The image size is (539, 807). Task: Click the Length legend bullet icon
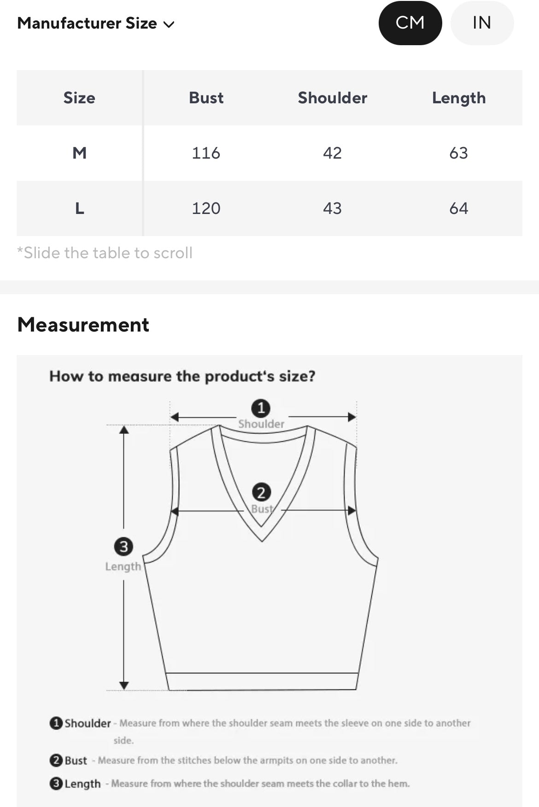(x=56, y=783)
